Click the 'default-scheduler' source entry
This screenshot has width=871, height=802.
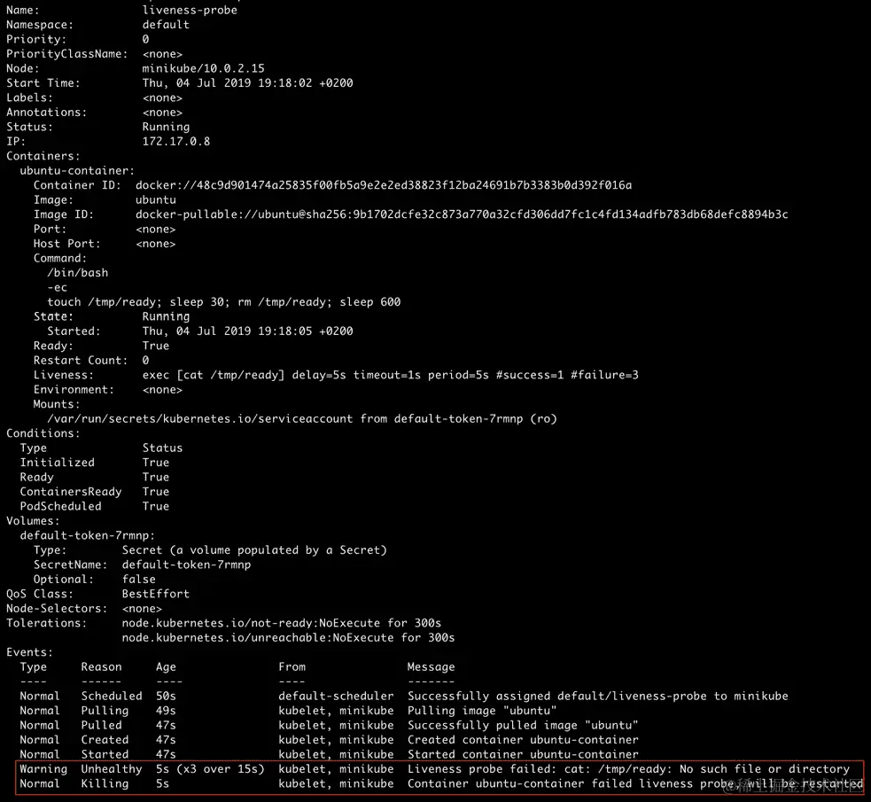(x=336, y=696)
